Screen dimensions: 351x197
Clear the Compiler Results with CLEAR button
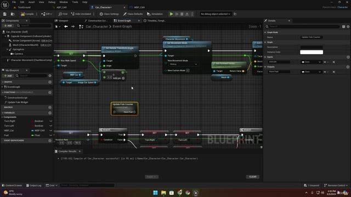253,177
